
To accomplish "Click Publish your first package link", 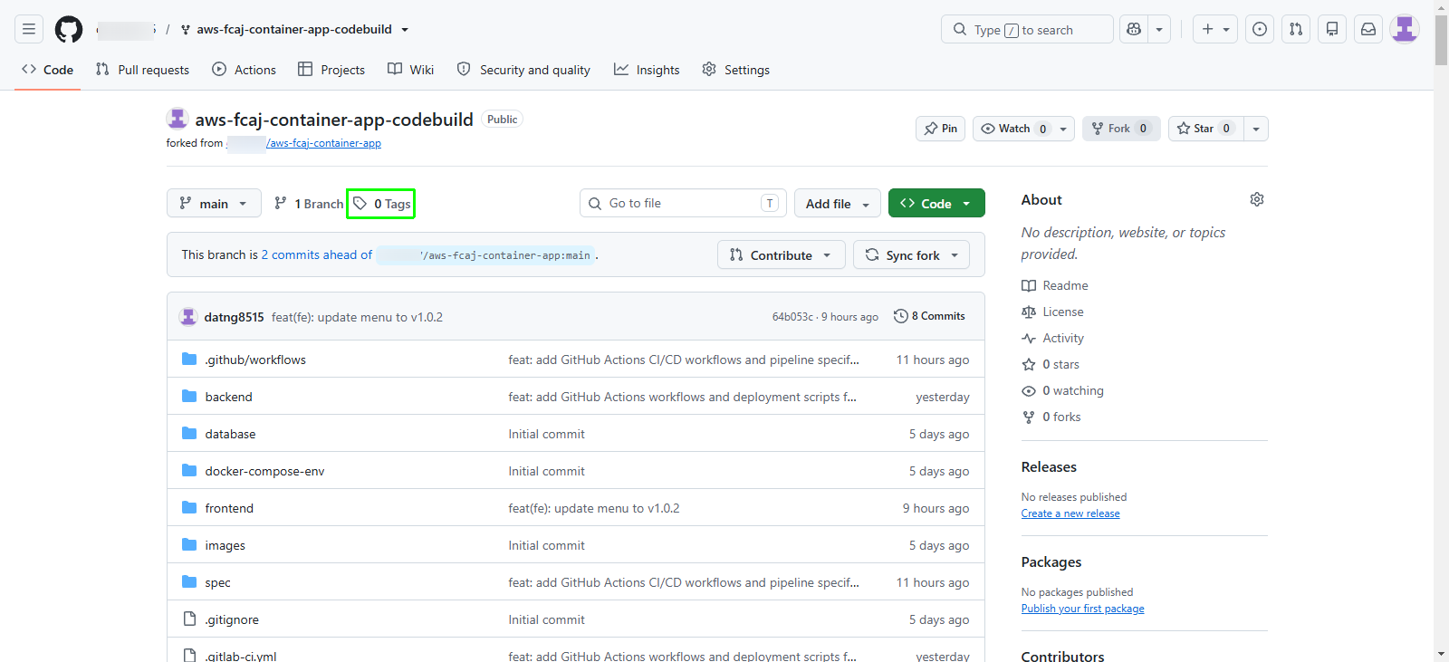I will (x=1083, y=609).
